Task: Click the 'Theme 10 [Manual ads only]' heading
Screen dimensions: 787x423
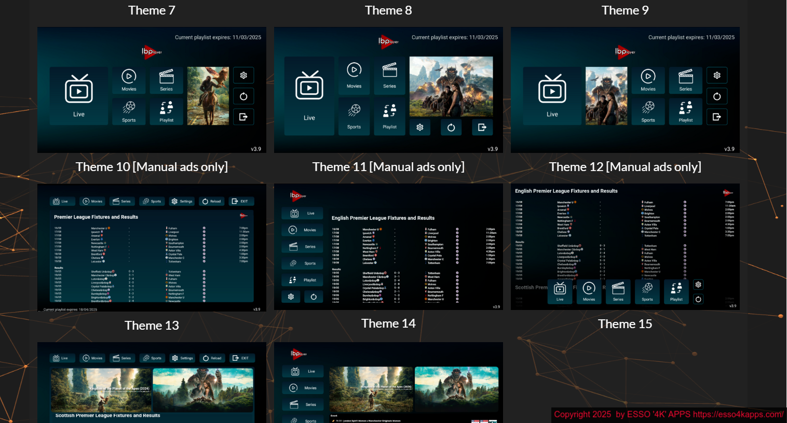Action: (152, 167)
